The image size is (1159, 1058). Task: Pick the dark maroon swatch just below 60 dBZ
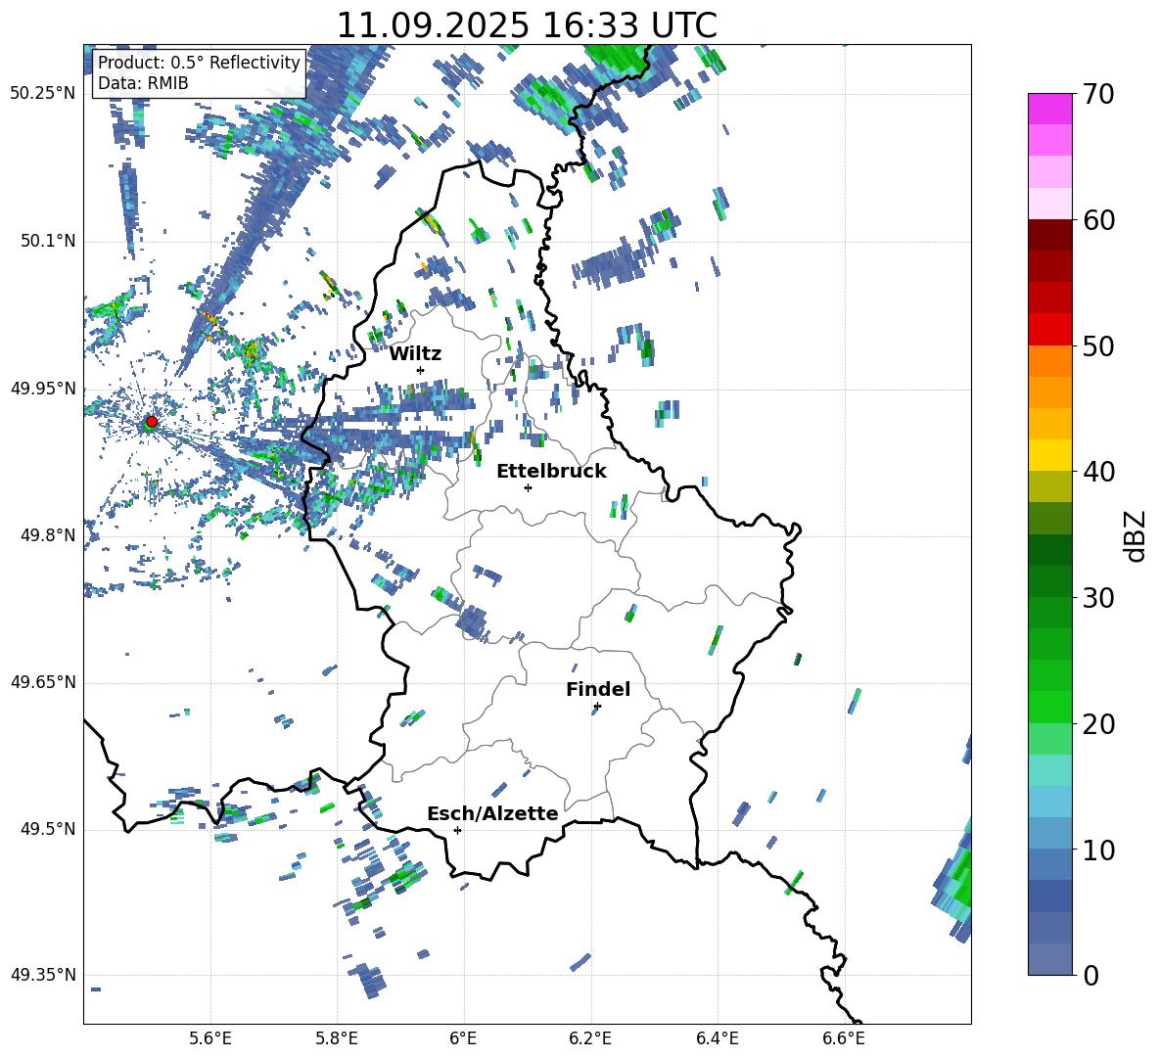1049,235
